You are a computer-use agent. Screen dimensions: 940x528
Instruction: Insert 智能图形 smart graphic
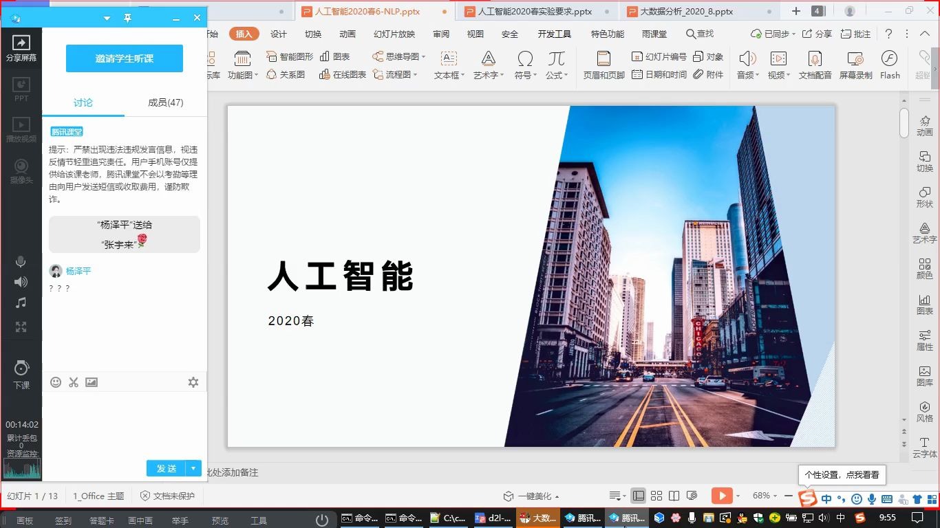[290, 56]
